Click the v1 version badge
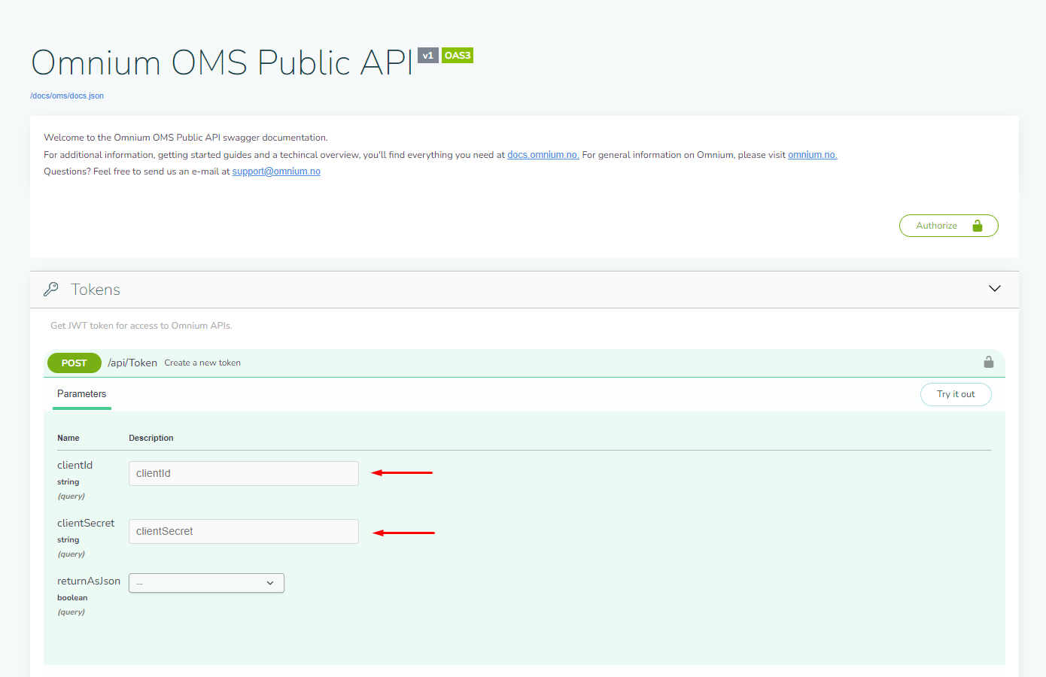Image resolution: width=1046 pixels, height=677 pixels. pyautogui.click(x=428, y=55)
